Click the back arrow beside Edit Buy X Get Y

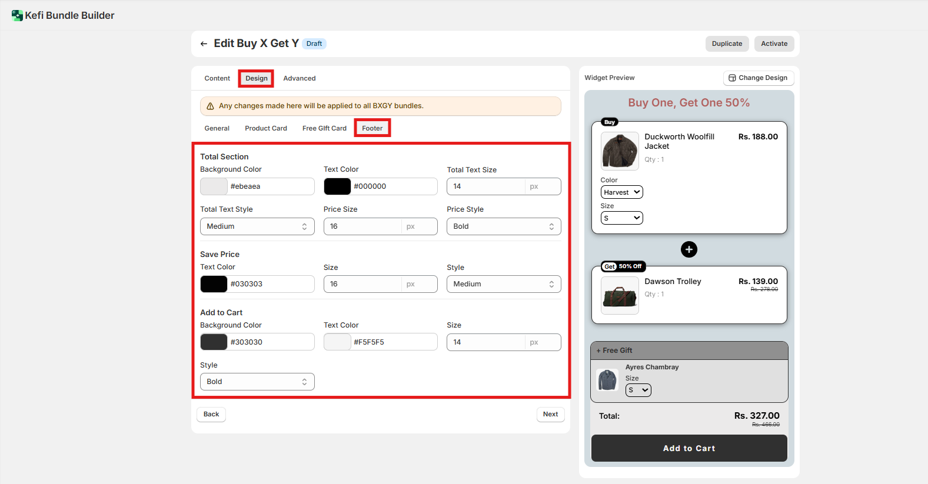(204, 44)
